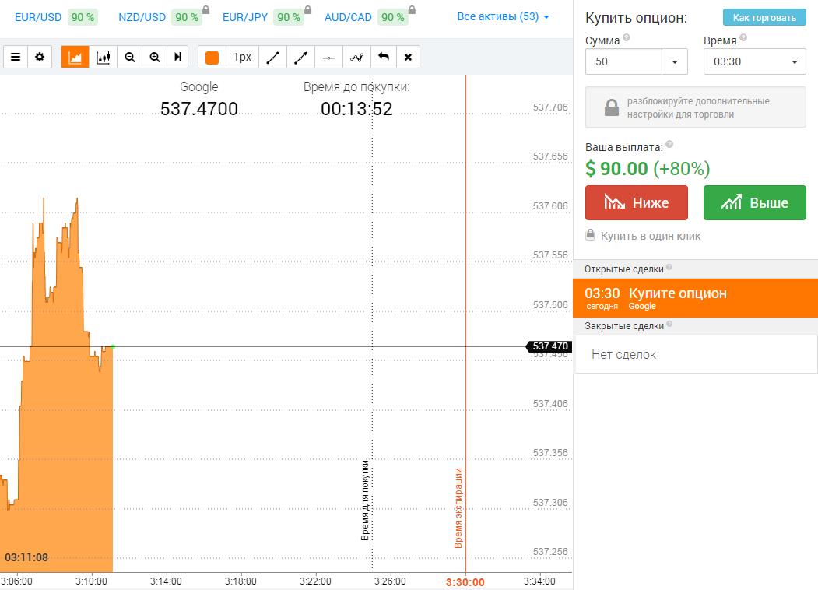Click the dotted purchase time line
This screenshot has width=818, height=590.
coord(373,324)
